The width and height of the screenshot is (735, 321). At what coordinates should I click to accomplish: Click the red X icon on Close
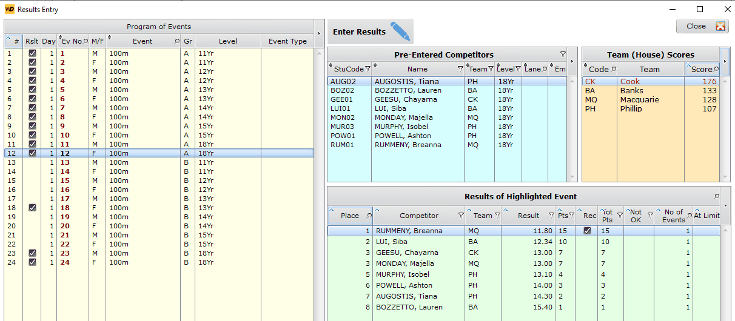(x=720, y=26)
